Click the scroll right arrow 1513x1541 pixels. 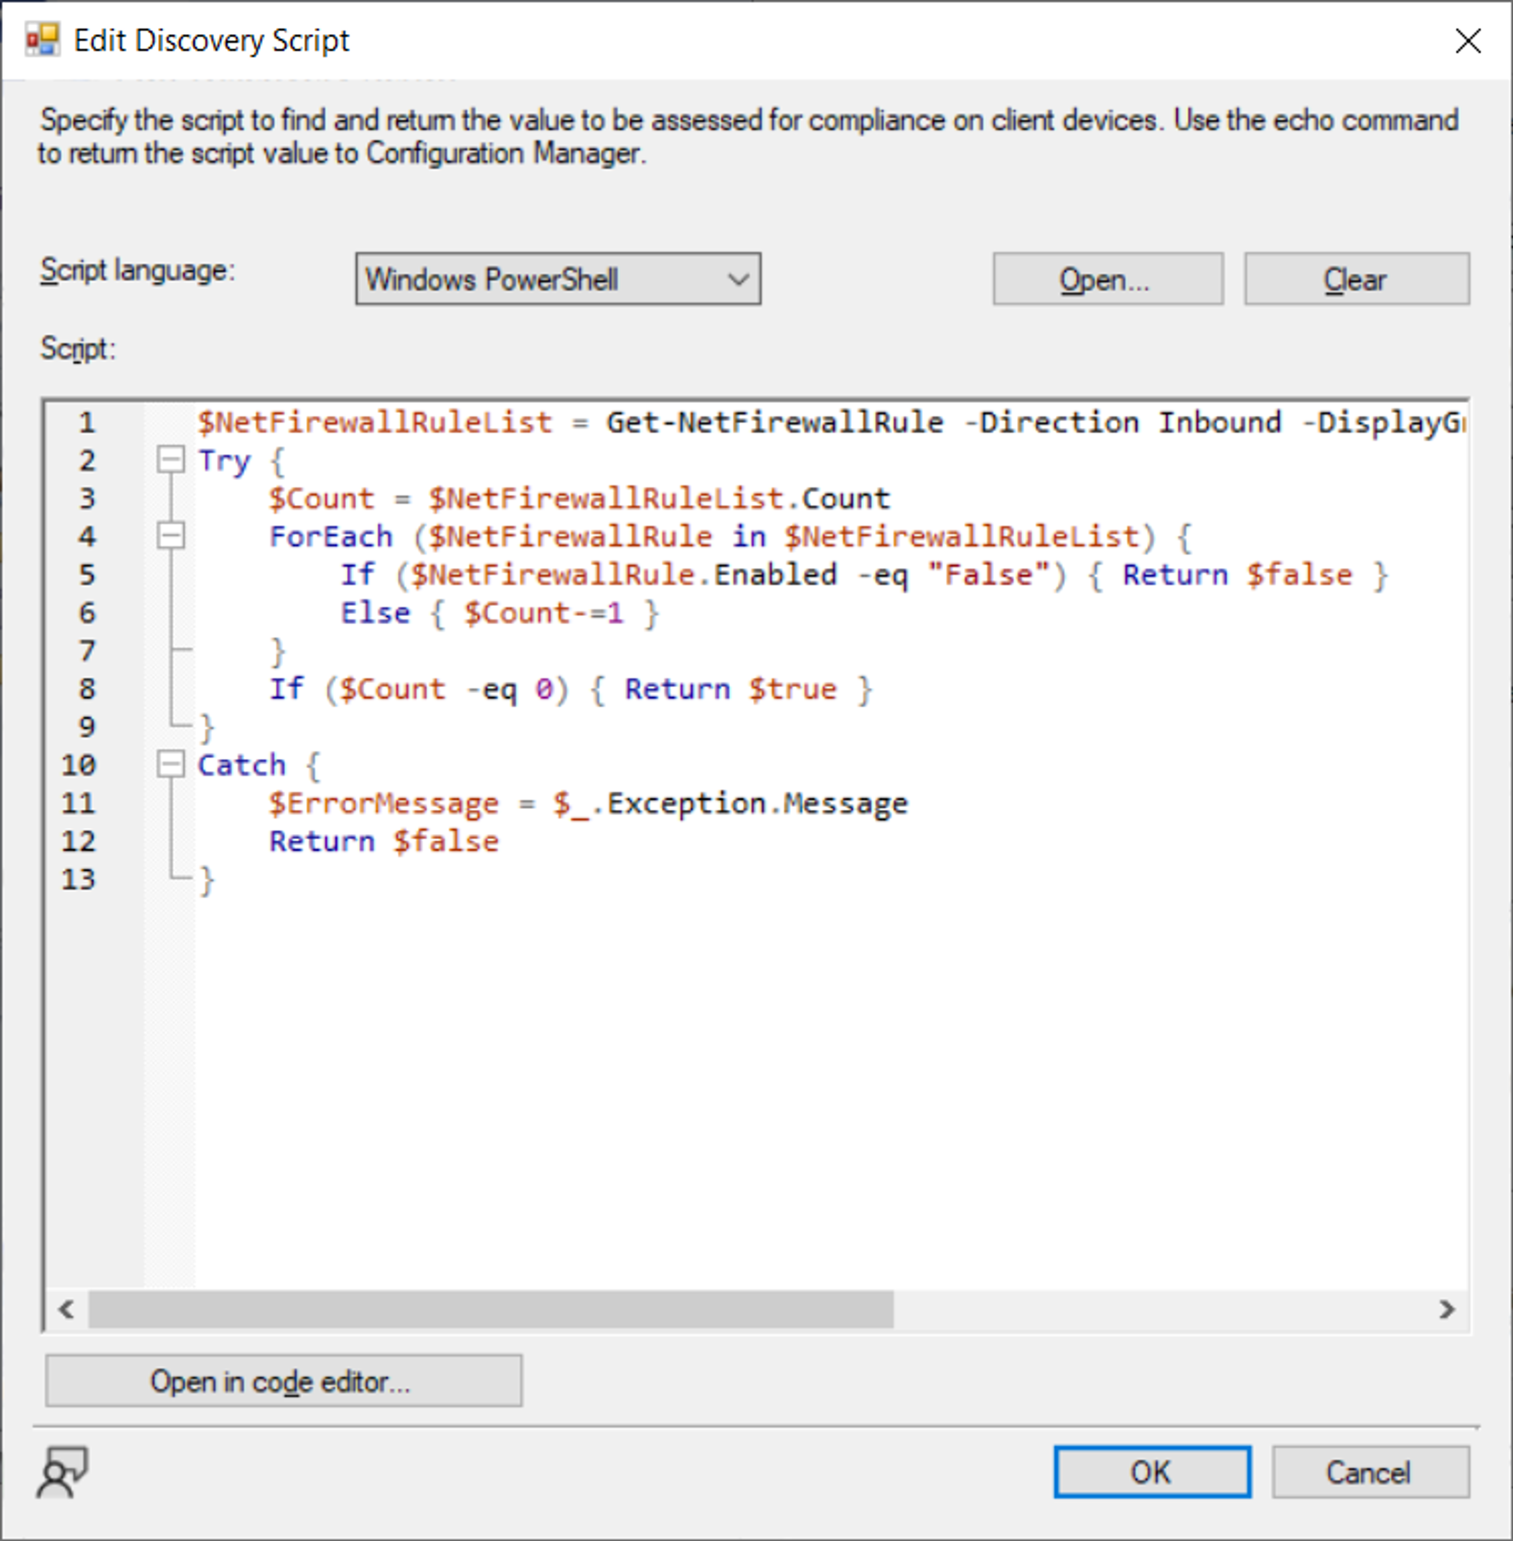[1447, 1309]
